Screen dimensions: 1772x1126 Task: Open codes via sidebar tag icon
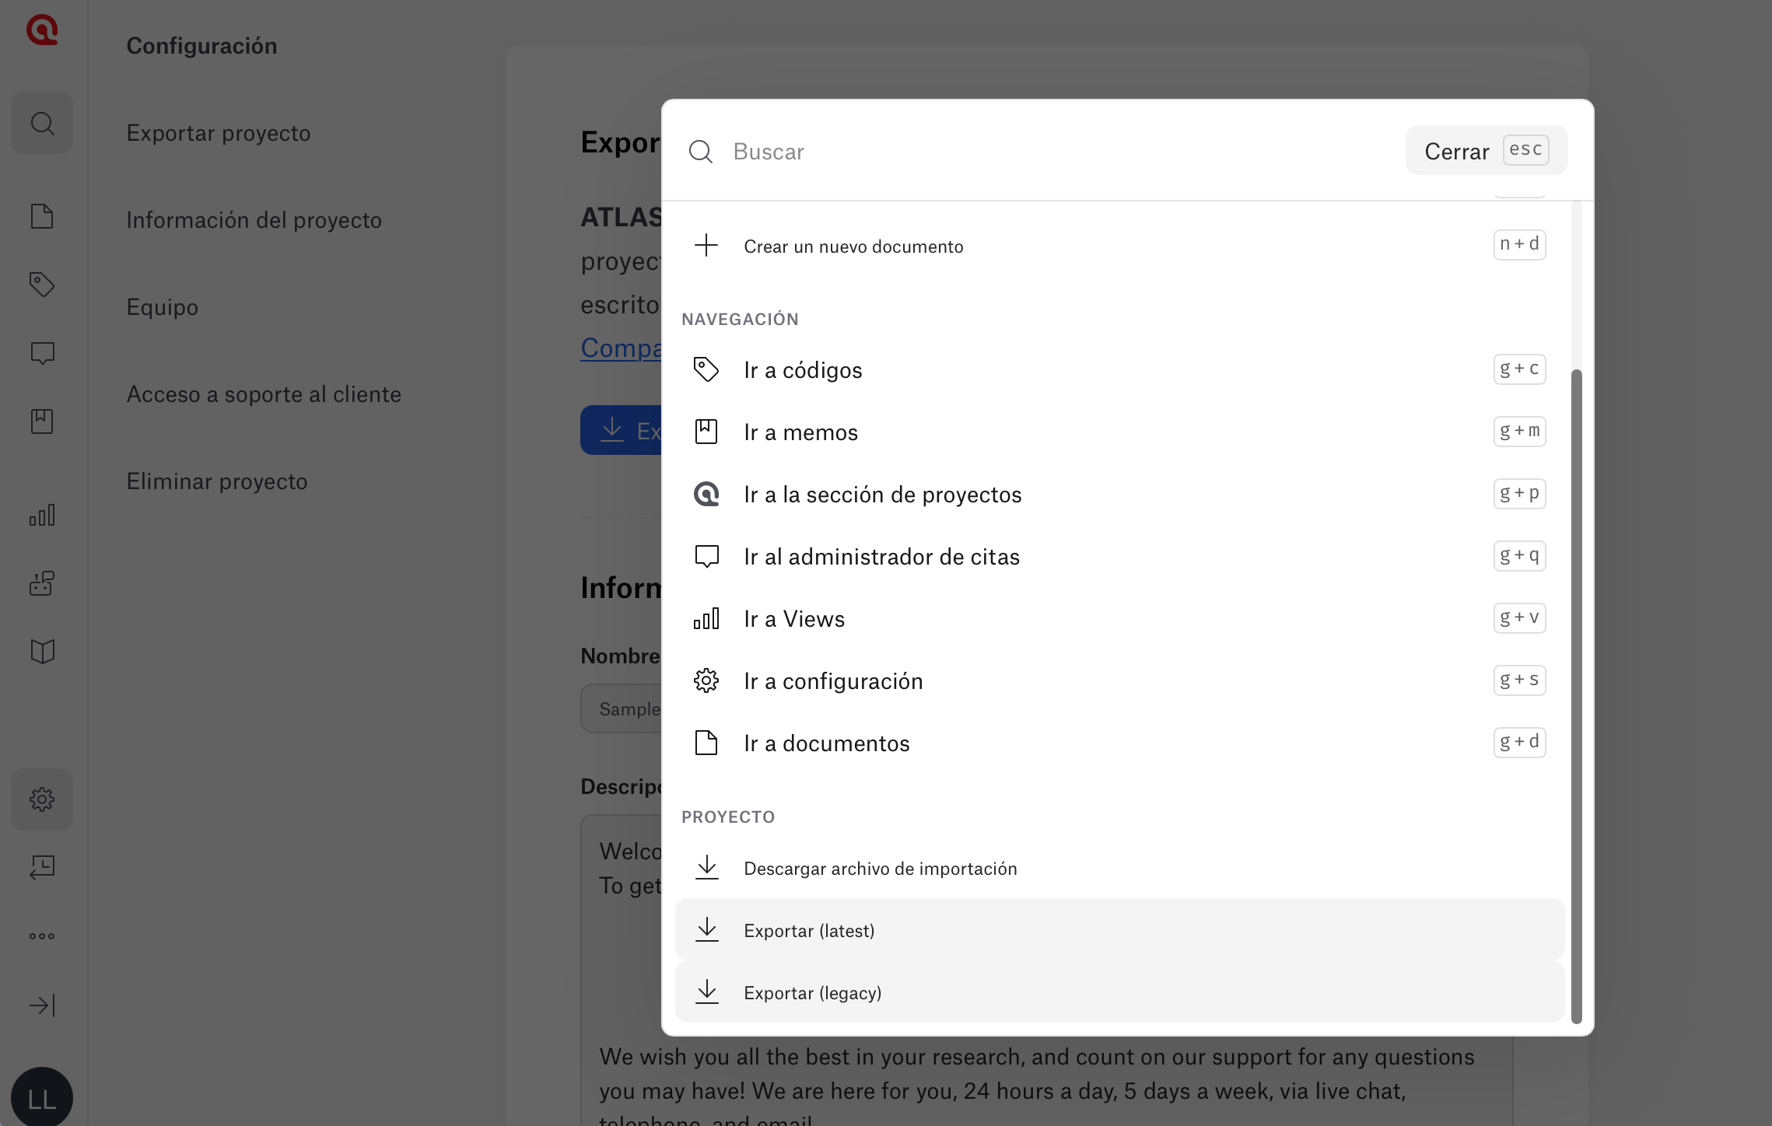(42, 285)
